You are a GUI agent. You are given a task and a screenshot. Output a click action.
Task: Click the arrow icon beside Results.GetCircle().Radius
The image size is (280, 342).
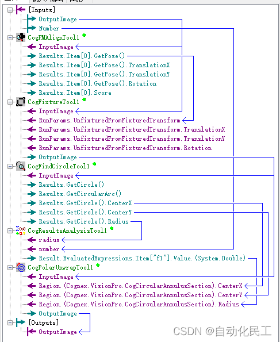(x=32, y=221)
